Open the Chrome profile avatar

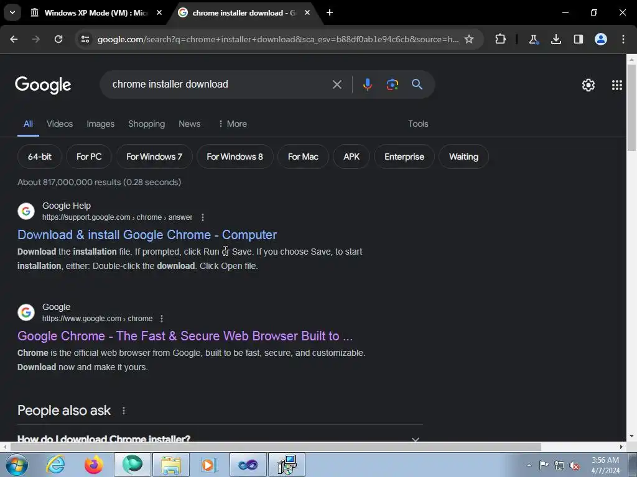coord(601,39)
